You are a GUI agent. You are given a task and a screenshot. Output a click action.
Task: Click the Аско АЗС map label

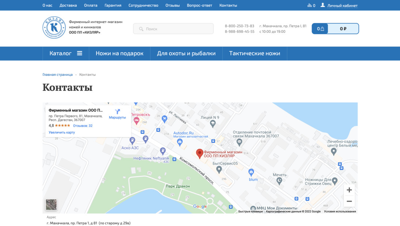pos(130,148)
